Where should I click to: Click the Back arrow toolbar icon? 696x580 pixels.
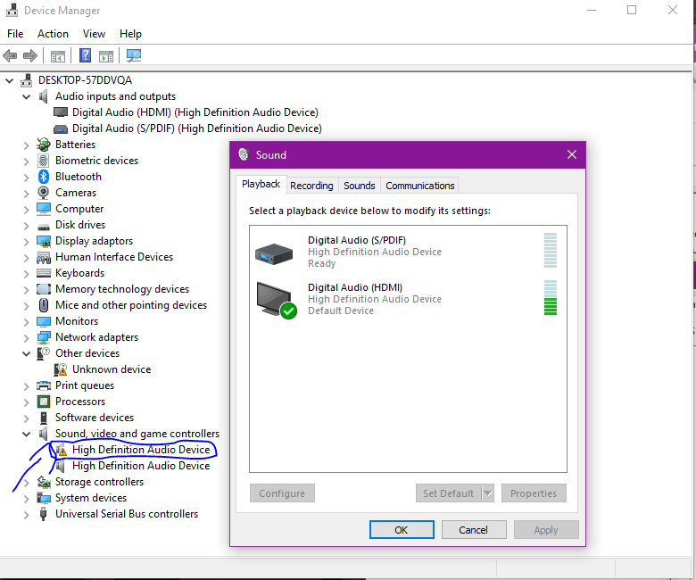[x=10, y=56]
